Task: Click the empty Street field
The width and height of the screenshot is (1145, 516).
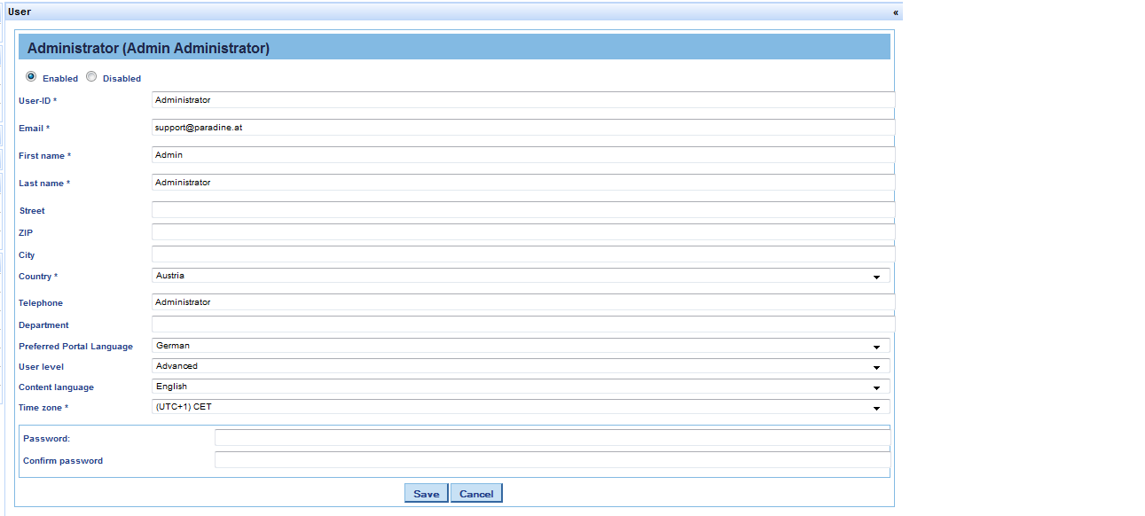Action: pos(522,210)
